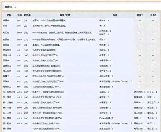Screen dimensions: 161x132
Task: Click the description 礼物使女孩的力量提高50。
Action: (x=44, y=50)
